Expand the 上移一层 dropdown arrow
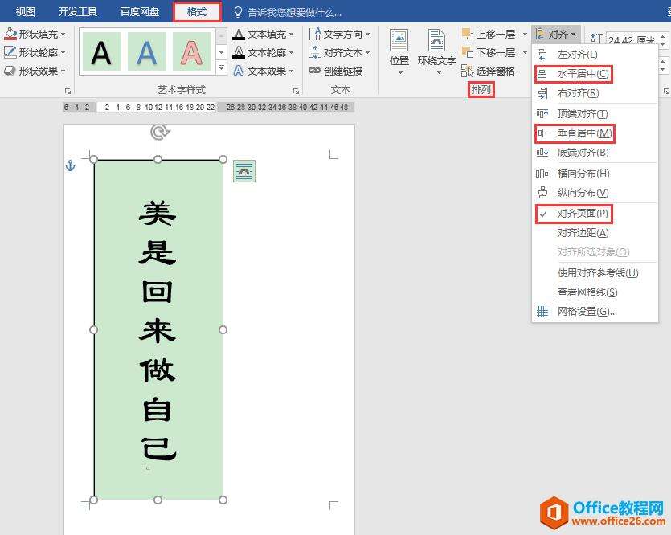The width and height of the screenshot is (671, 535). (x=525, y=34)
